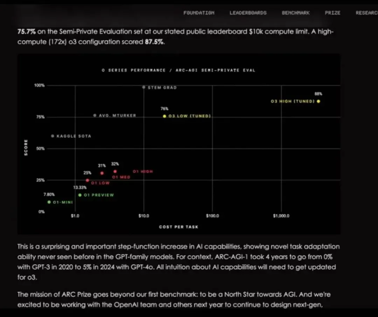Image resolution: width=378 pixels, height=317 pixels.
Task: Click the 'O1-MINI' label
Action: [63, 202]
